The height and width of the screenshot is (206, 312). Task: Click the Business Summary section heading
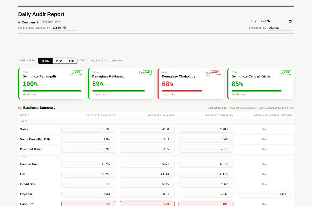(x=39, y=108)
